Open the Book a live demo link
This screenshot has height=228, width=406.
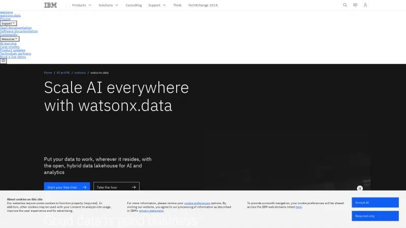pyautogui.click(x=13, y=57)
